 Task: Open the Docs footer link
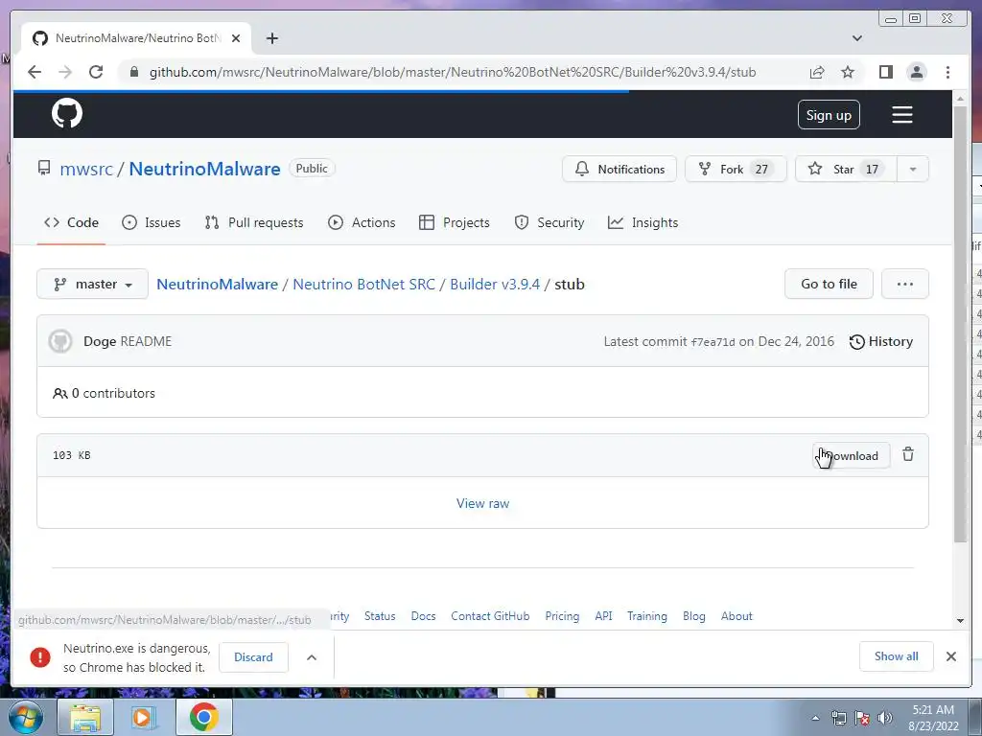(423, 616)
